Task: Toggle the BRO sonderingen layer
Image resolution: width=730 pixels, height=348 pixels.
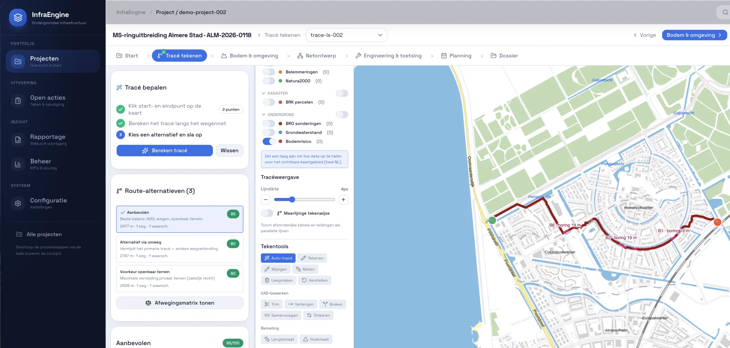Action: (269, 123)
